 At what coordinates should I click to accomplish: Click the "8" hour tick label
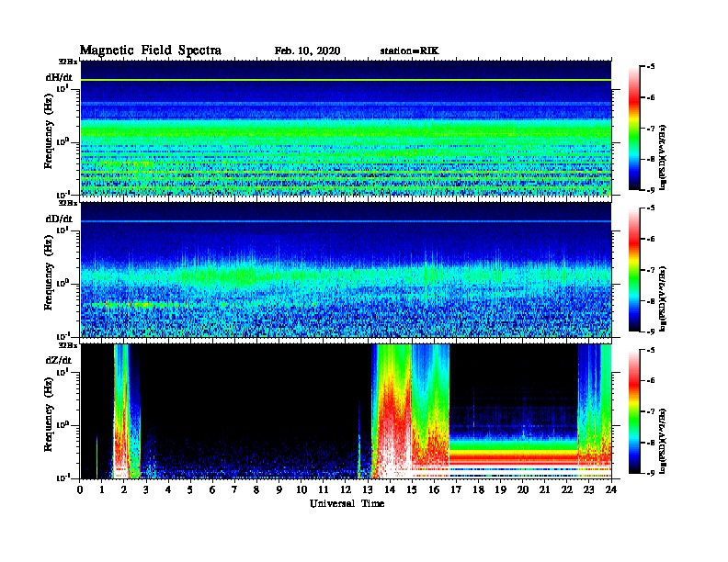256,489
